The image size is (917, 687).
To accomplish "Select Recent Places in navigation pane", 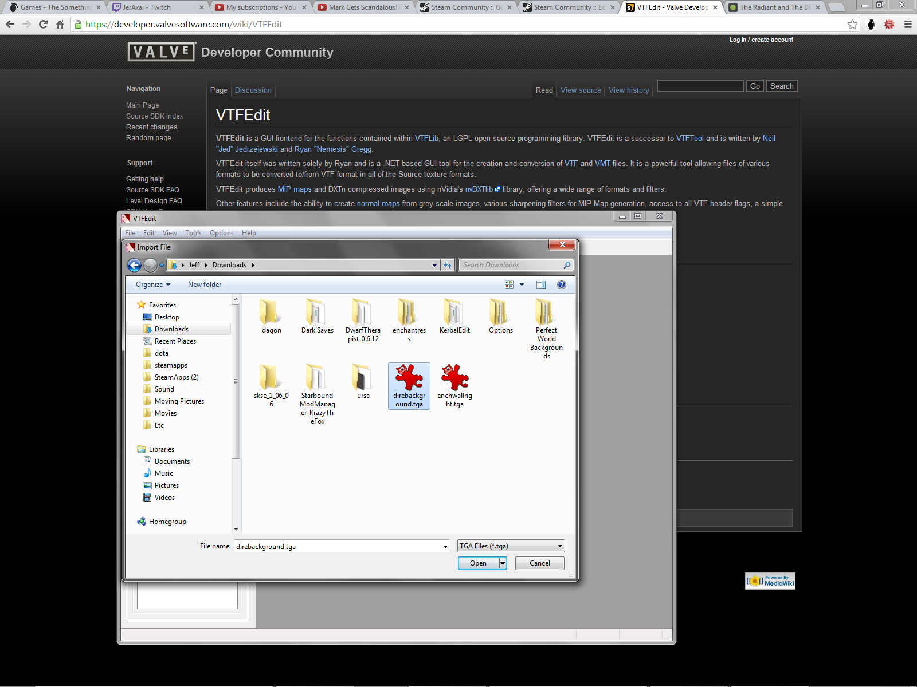I will (x=175, y=341).
